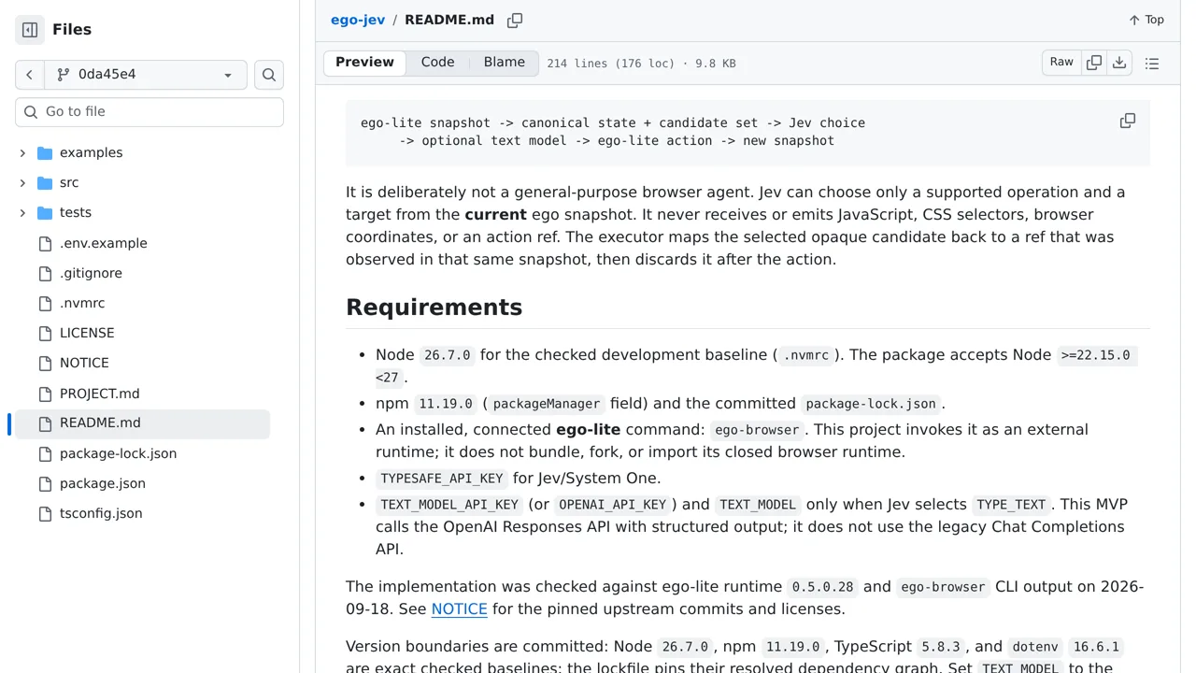Focus the Go to file search field
Viewport: 1196px width, 673px height.
(x=149, y=112)
